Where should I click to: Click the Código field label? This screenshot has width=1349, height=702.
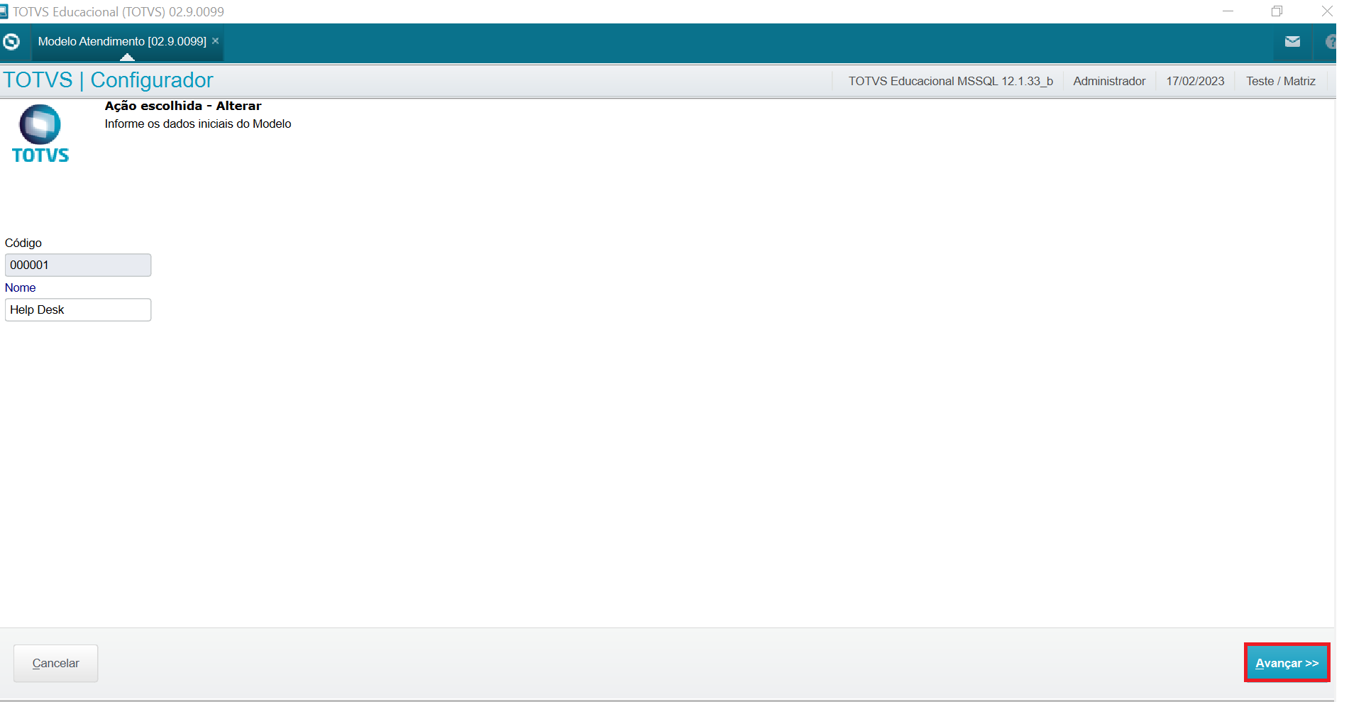(23, 243)
